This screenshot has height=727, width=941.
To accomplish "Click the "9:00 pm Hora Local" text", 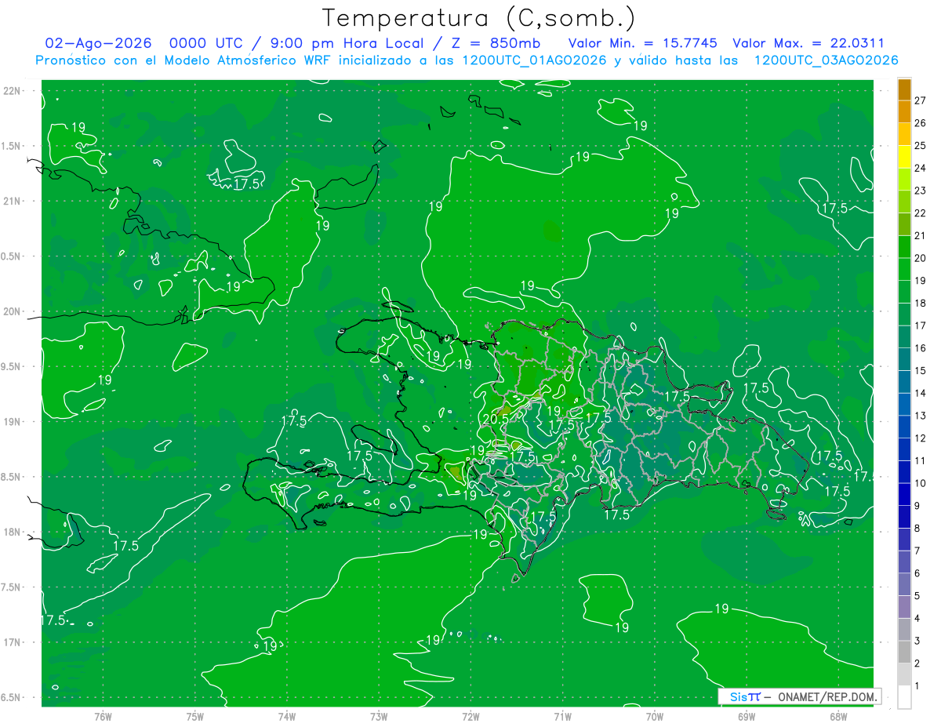I will [x=348, y=43].
